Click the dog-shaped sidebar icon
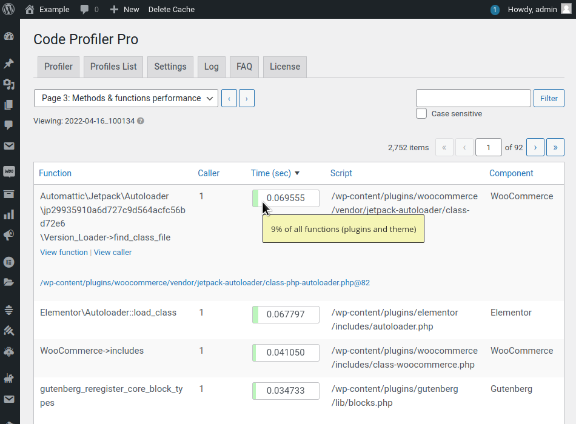This screenshot has width=576, height=424. 9,378
